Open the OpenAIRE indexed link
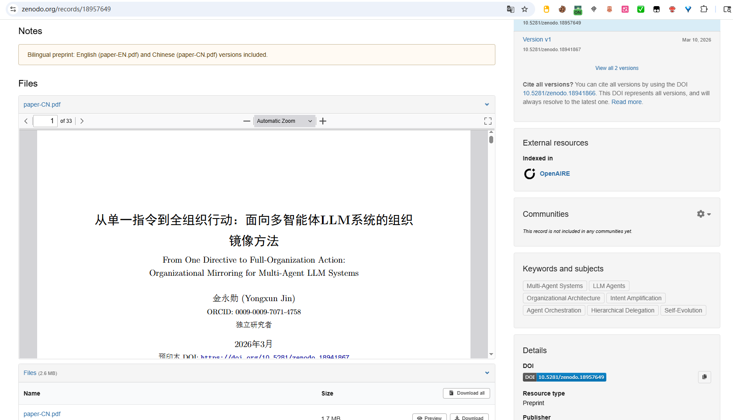 (554, 174)
